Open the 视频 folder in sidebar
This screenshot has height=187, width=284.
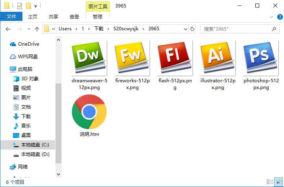pyautogui.click(x=22, y=88)
